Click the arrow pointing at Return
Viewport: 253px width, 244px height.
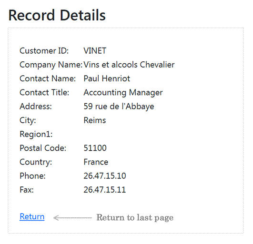(x=72, y=218)
